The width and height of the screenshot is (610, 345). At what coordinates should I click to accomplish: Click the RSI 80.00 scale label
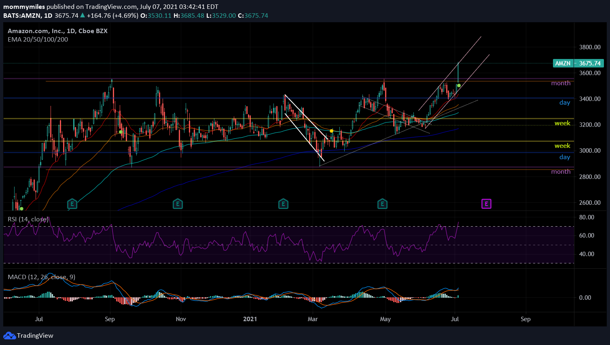[x=587, y=217]
